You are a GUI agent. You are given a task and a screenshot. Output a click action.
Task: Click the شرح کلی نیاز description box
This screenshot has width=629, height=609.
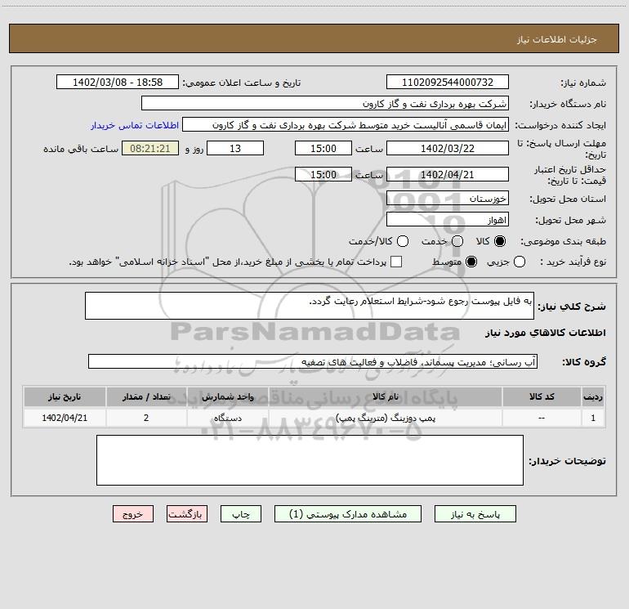[x=310, y=306]
